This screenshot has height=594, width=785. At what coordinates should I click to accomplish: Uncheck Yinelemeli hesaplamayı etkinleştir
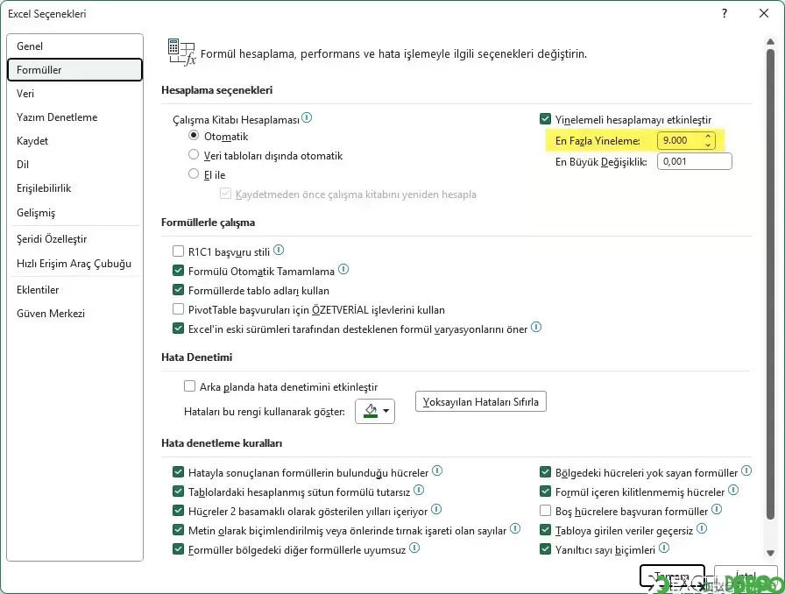click(546, 119)
